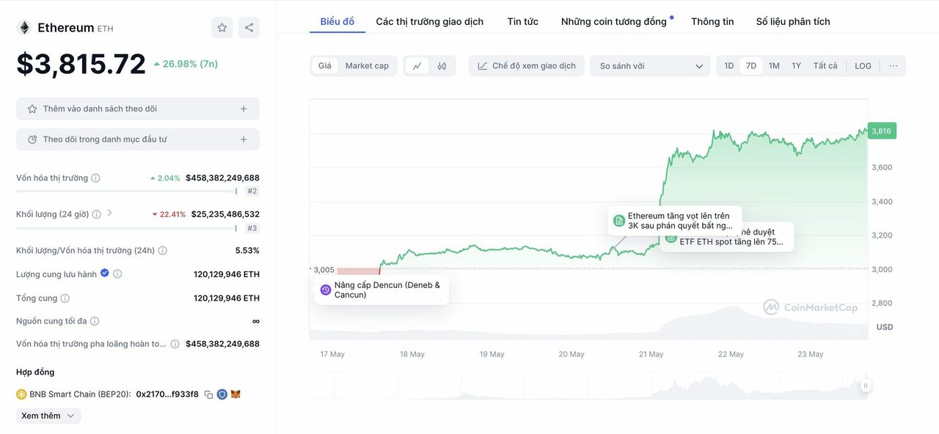Click the green 3,816 current price label
The height and width of the screenshot is (434, 939).
click(882, 131)
